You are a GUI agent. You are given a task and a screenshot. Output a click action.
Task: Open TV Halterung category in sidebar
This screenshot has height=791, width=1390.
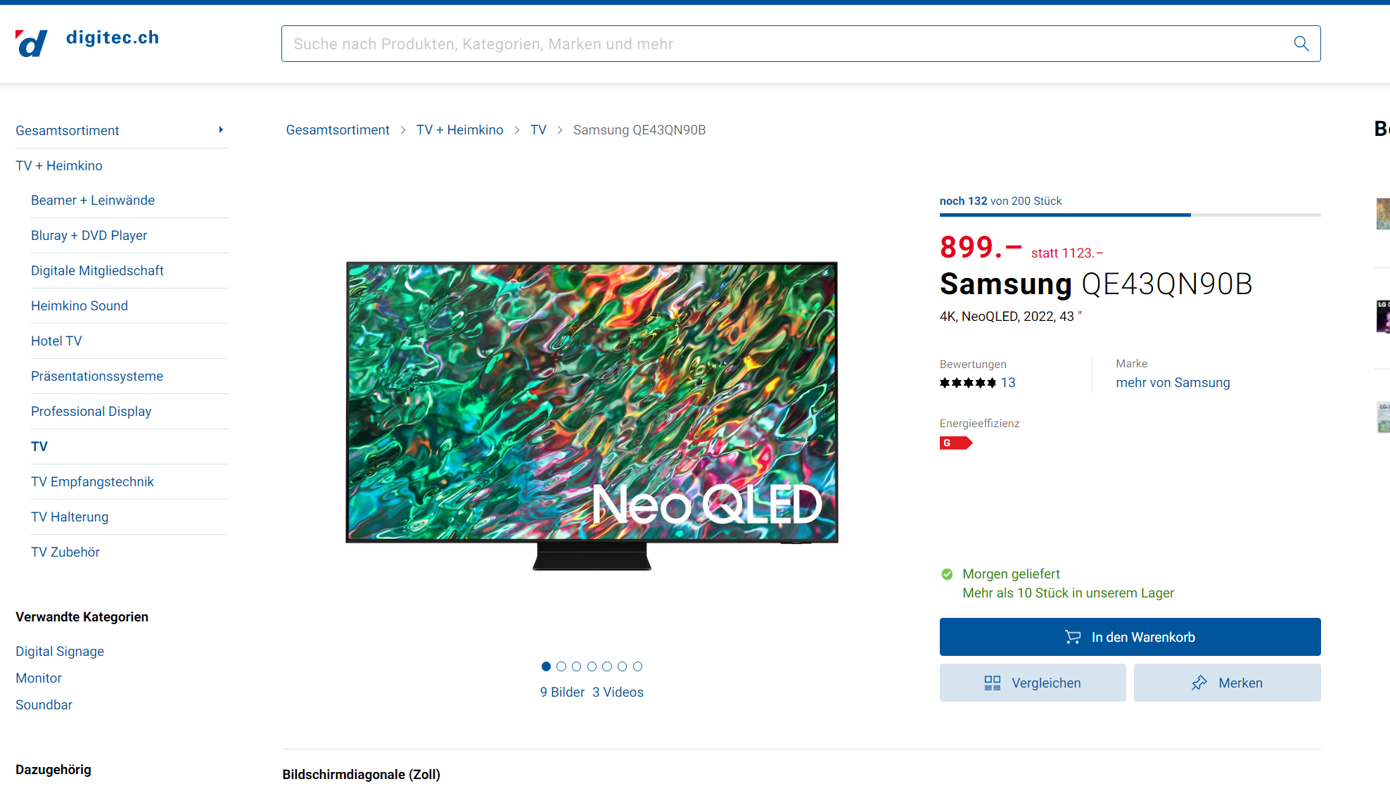coord(70,517)
